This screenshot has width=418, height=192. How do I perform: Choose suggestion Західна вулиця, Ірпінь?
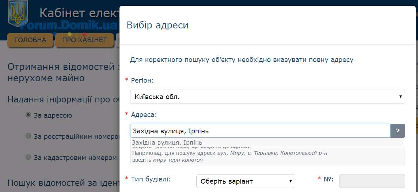[x=267, y=142]
